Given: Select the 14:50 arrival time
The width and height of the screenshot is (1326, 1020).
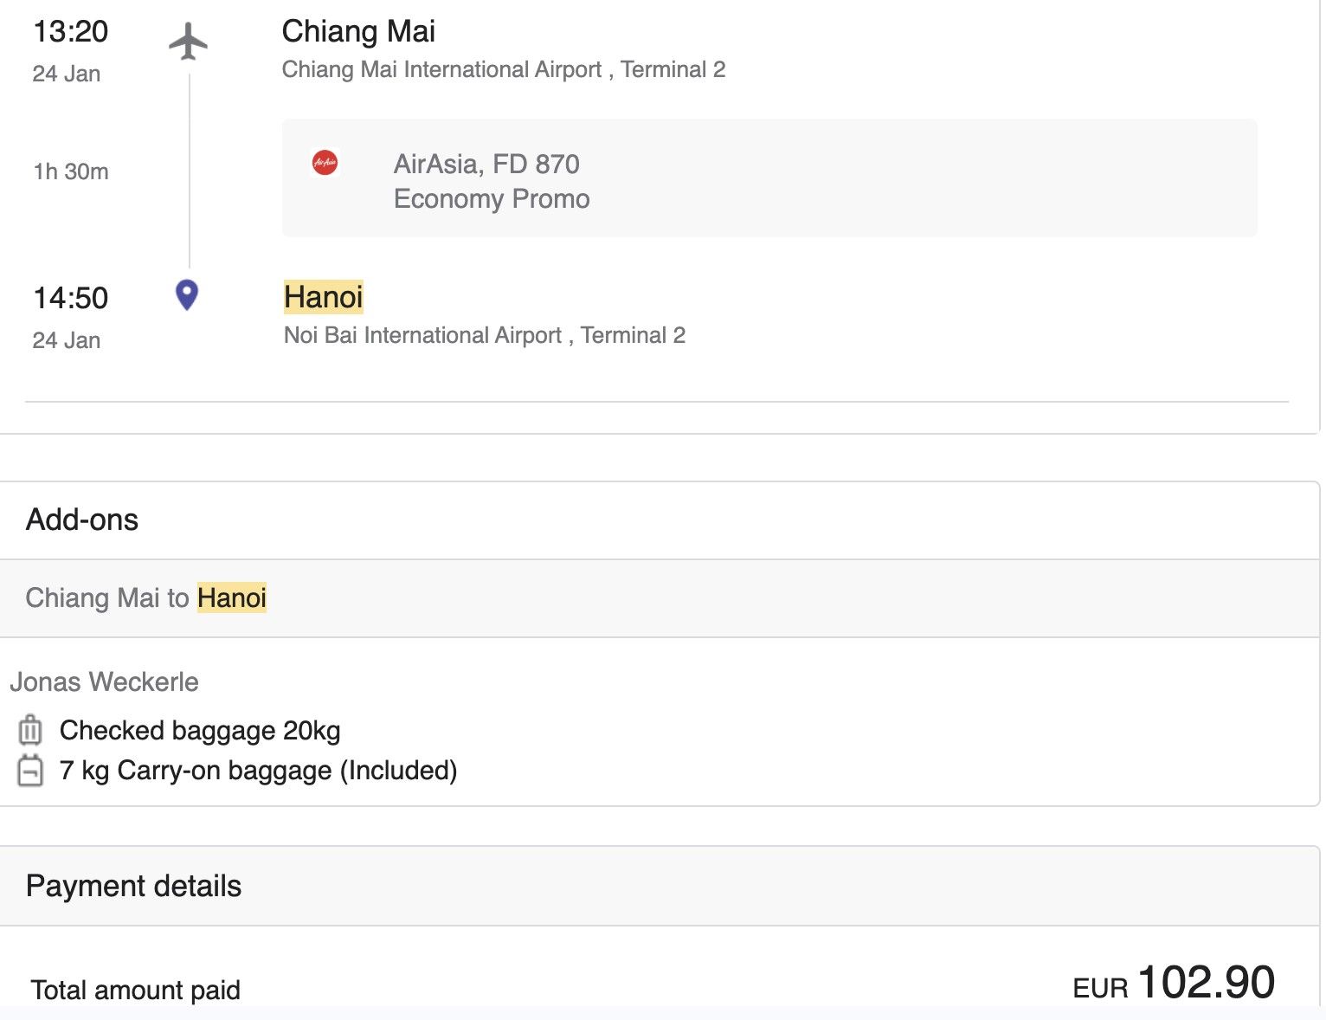Looking at the screenshot, I should tap(71, 299).
